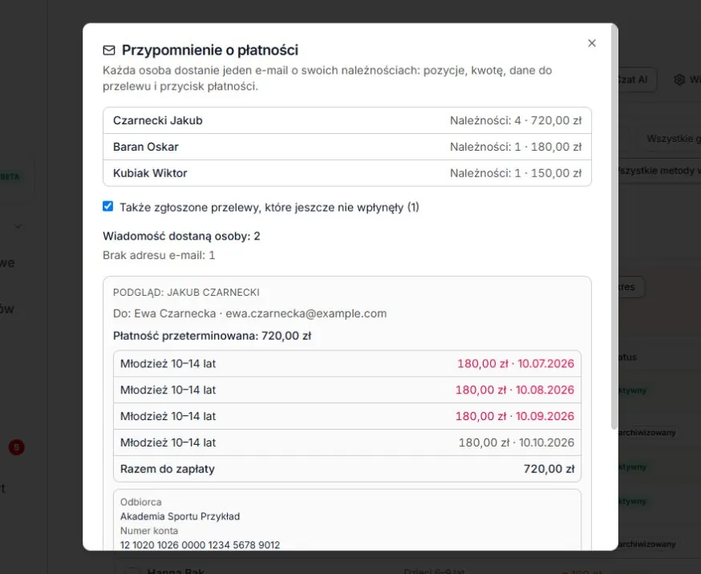Untick the 'Także zgłoszone przelewy' checkbox
This screenshot has width=701, height=574.
107,206
